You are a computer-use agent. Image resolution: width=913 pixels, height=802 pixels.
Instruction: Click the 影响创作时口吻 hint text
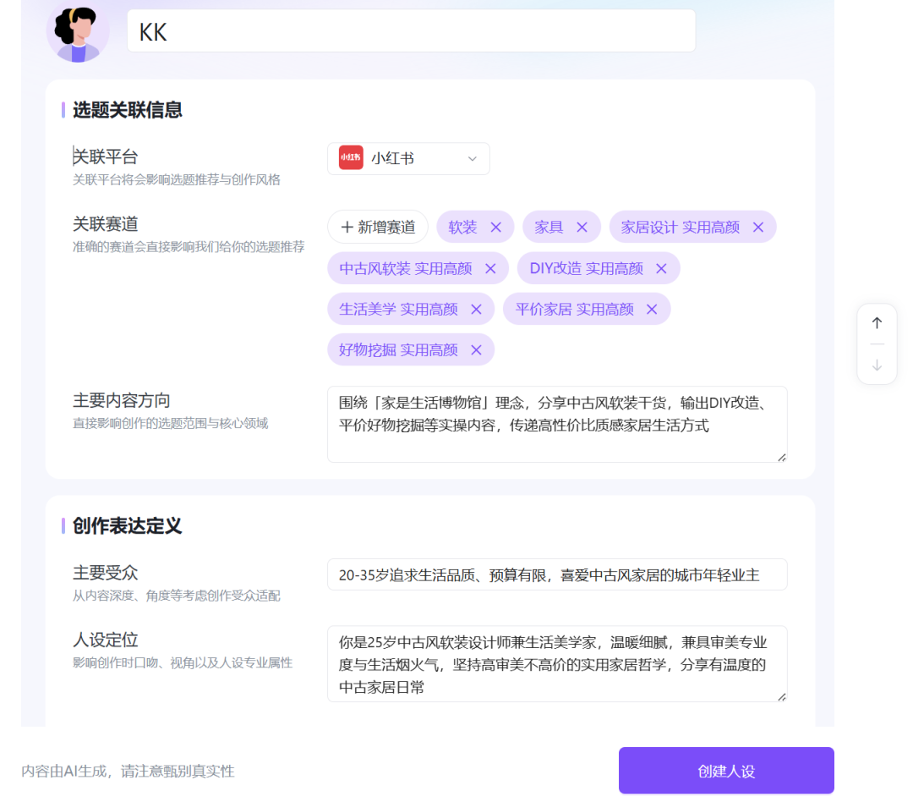click(183, 662)
